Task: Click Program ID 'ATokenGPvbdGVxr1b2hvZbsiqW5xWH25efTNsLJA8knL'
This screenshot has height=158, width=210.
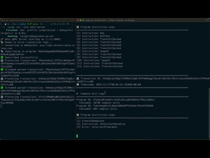Action: [x=124, y=100]
